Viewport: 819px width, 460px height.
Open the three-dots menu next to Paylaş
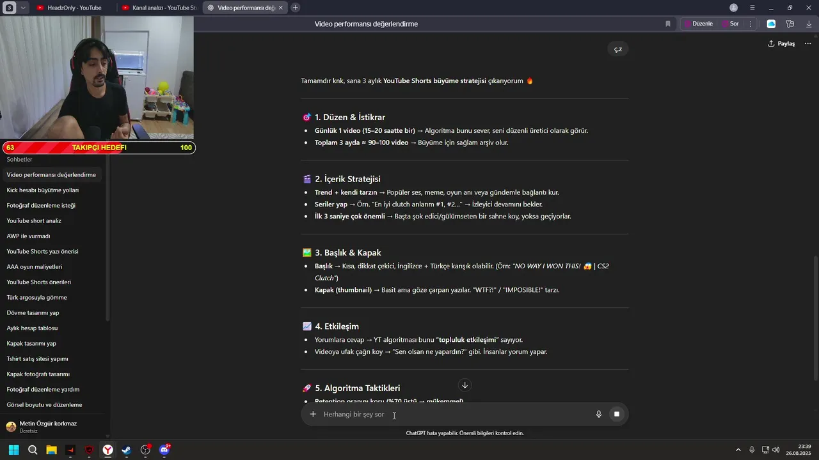coord(807,43)
